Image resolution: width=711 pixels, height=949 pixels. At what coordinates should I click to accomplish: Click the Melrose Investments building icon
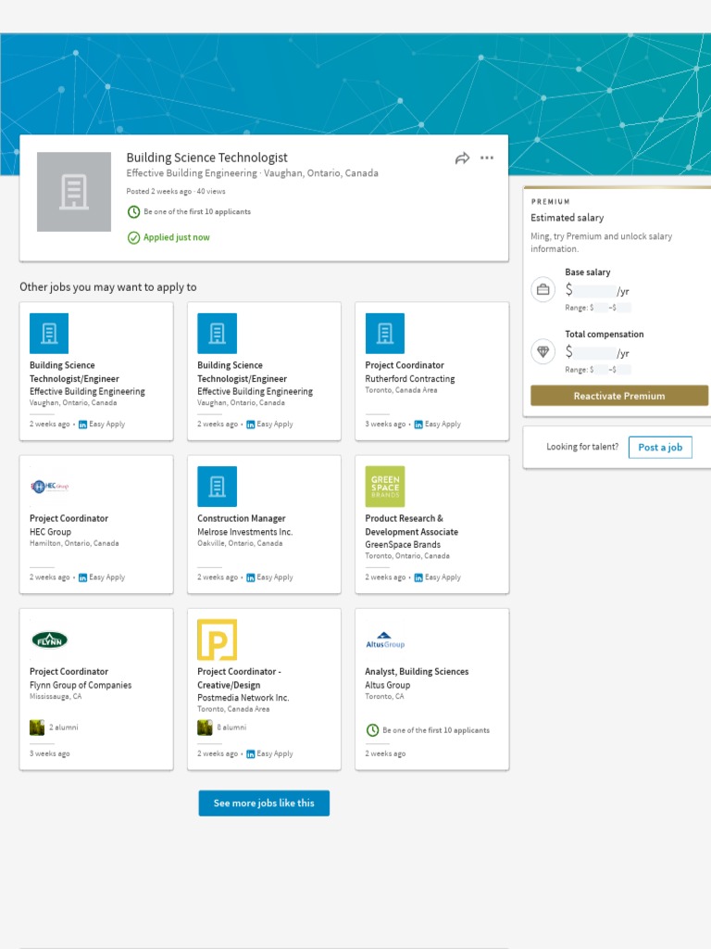point(218,486)
